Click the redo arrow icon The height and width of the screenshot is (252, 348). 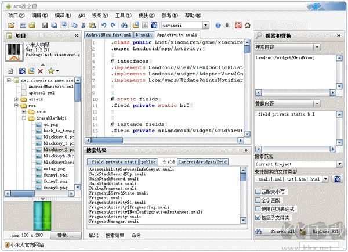[113, 26]
